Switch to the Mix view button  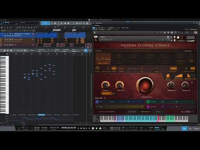click(190, 129)
